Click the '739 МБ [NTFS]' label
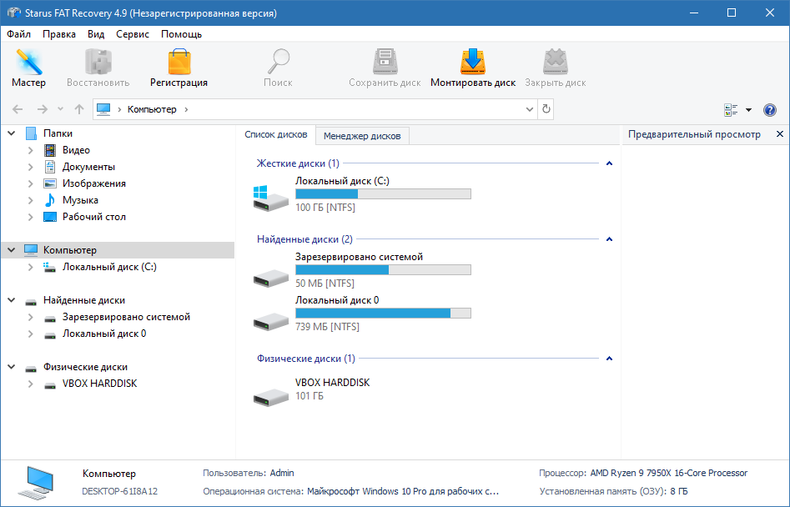This screenshot has height=507, width=790. coord(328,327)
